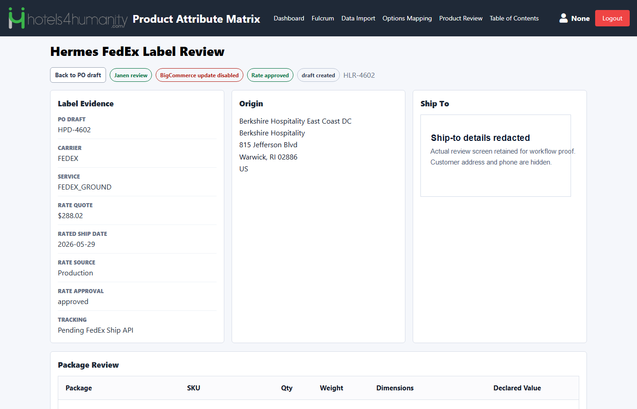Screen dimensions: 637x409
Task: Select the rate approval value approved
Action: [73, 302]
